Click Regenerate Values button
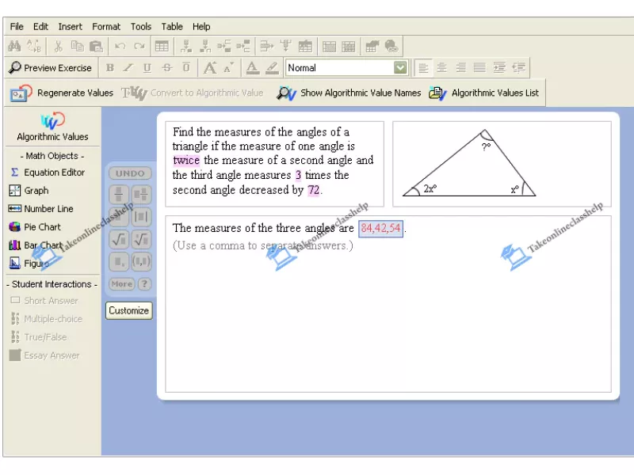The height and width of the screenshot is (475, 634). (62, 93)
